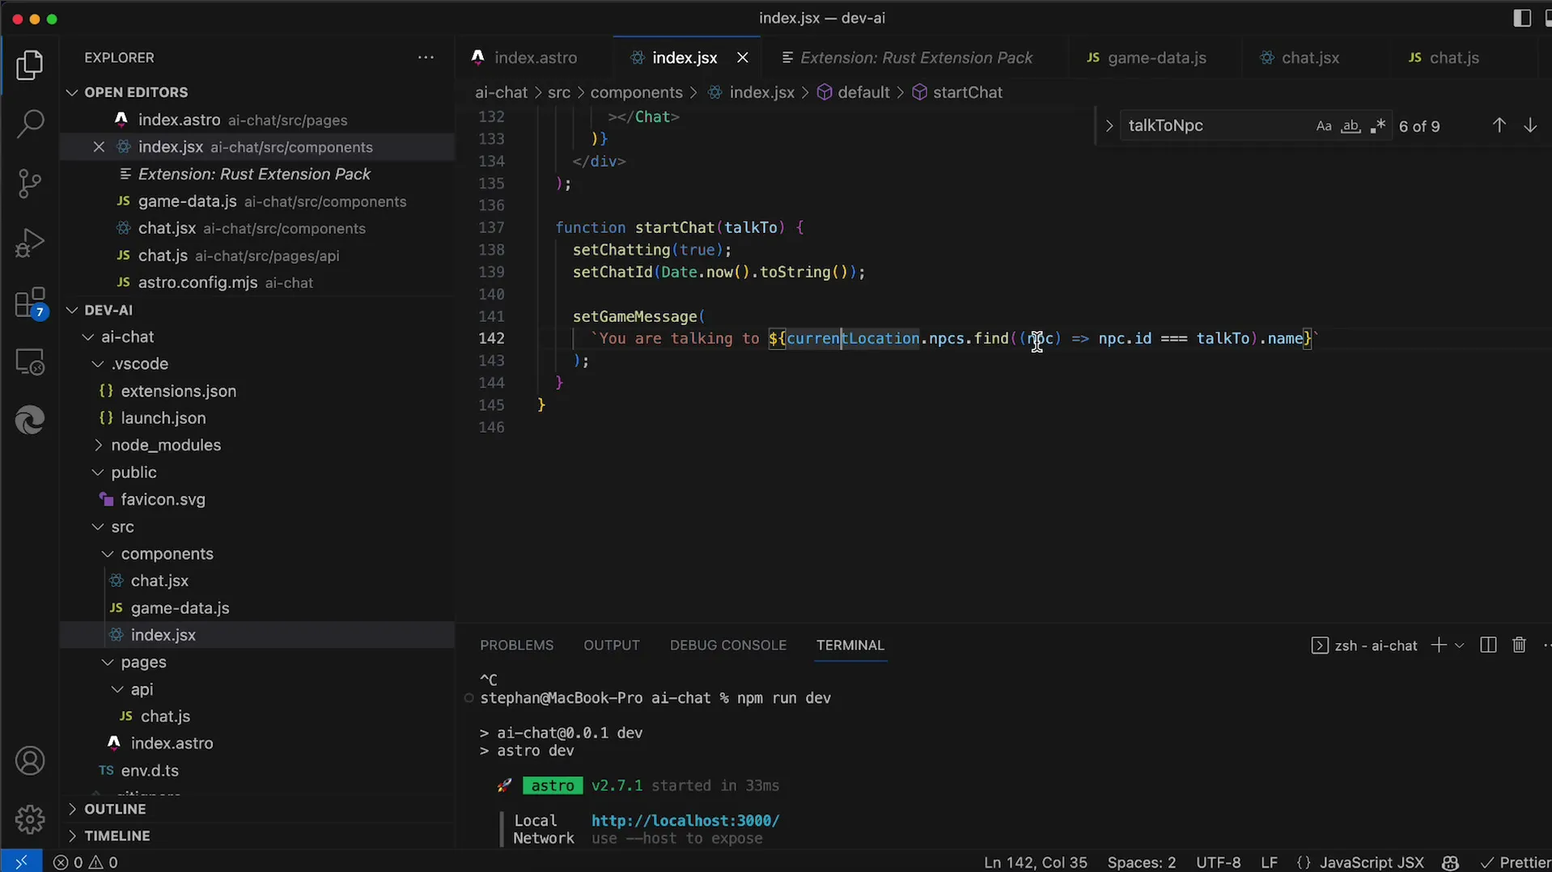Kill terminal with the trash icon
Screen dimensions: 1552x872
click(1519, 645)
